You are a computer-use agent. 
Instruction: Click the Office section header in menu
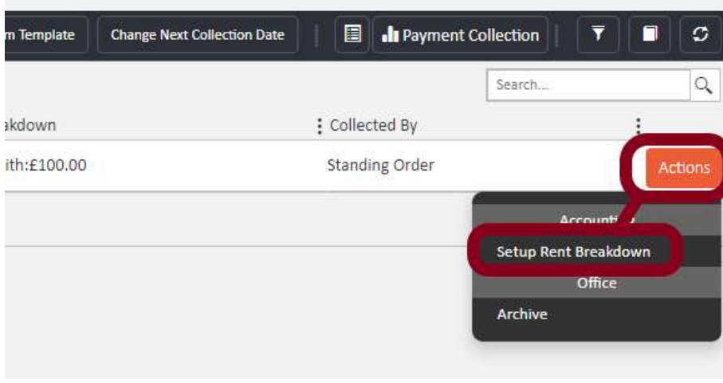click(x=596, y=283)
